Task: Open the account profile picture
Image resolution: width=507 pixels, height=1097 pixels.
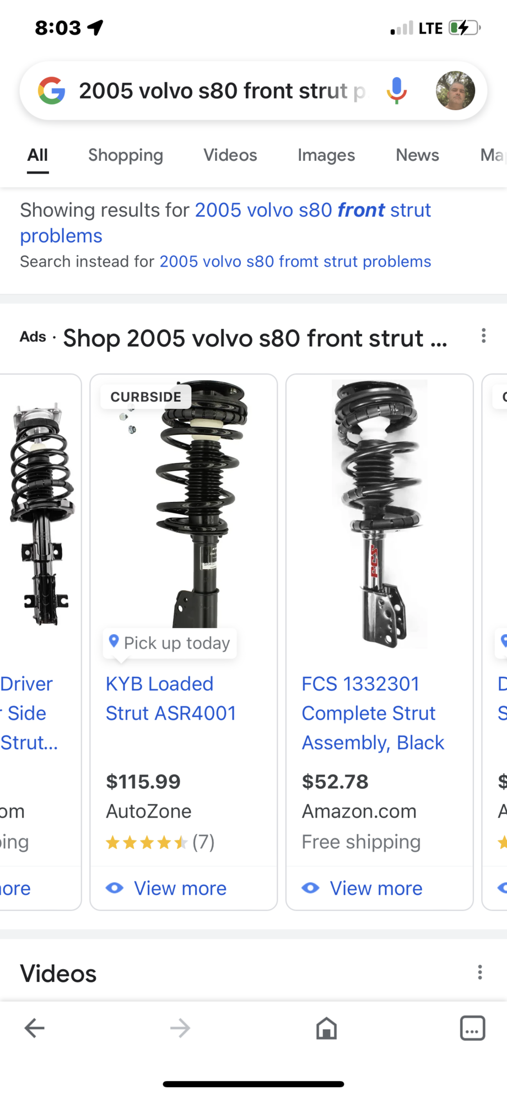Action: point(455,91)
